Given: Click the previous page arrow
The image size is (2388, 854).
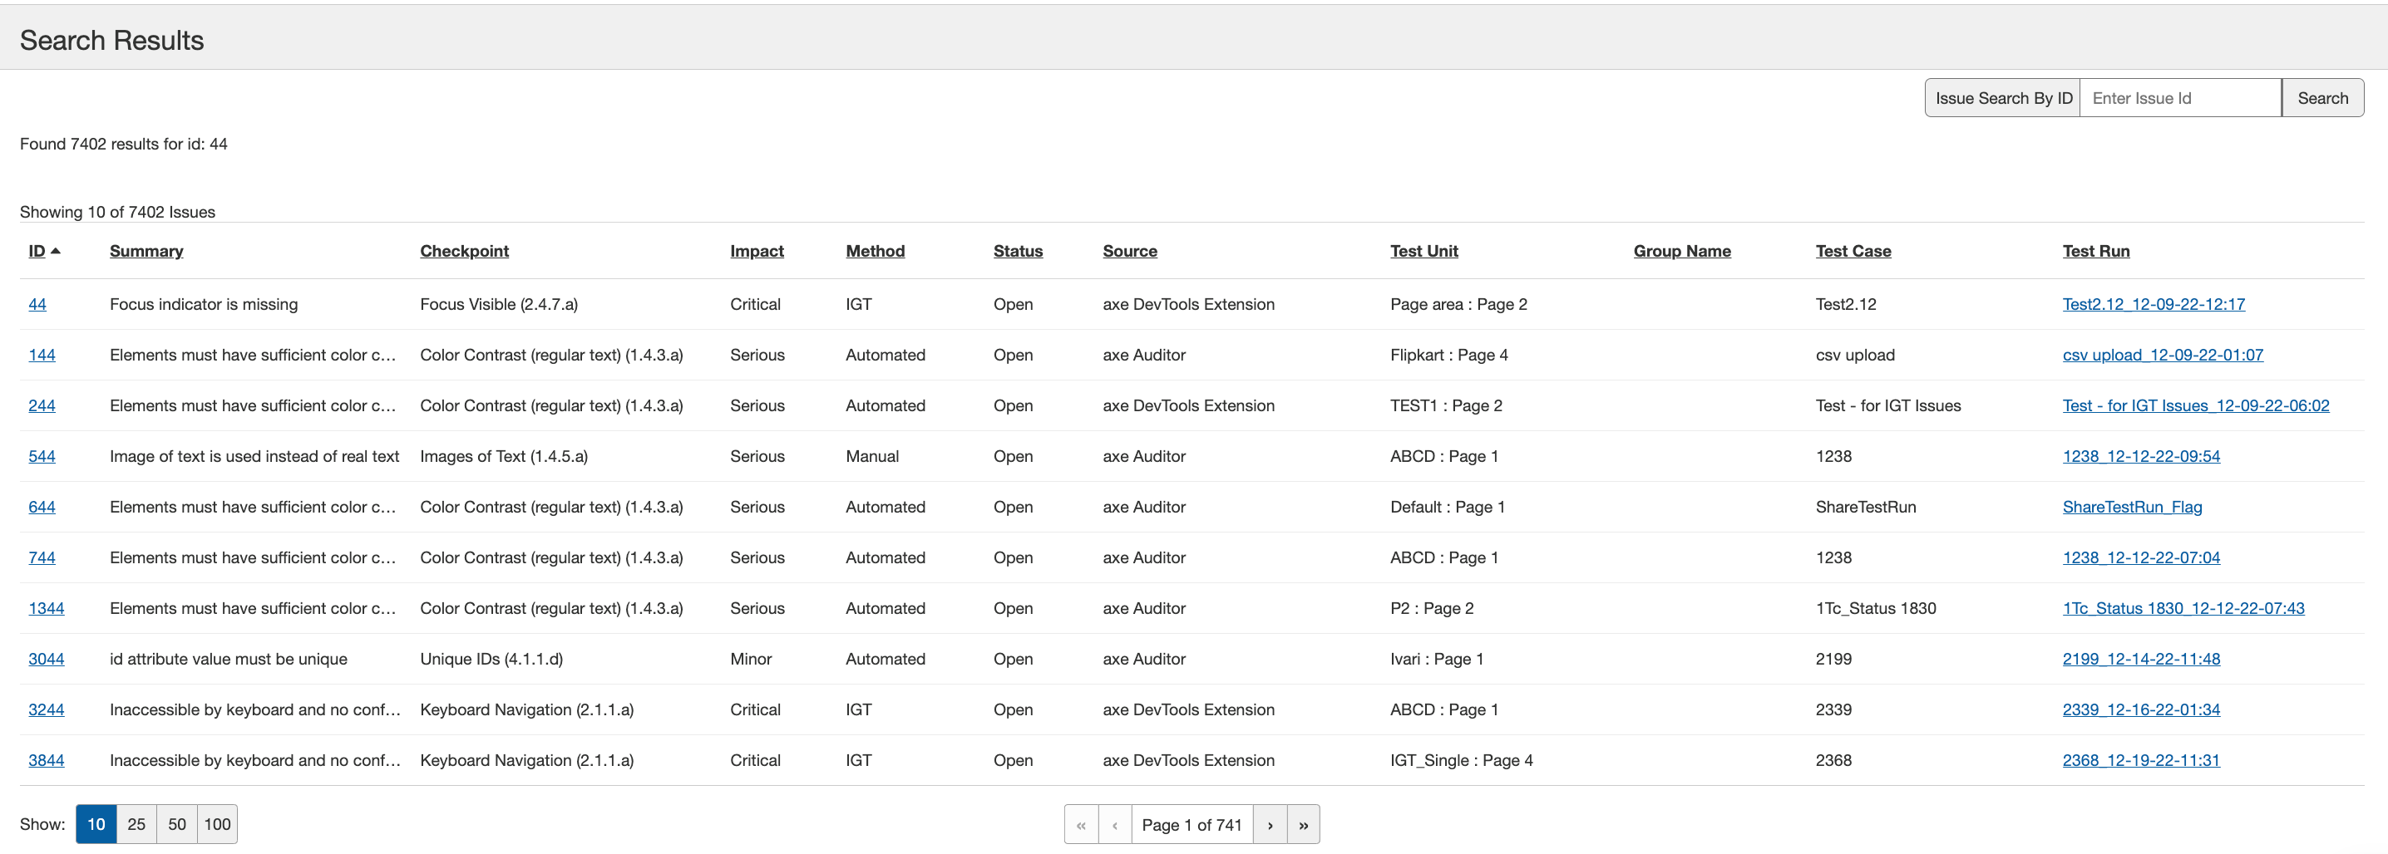Looking at the screenshot, I should [1114, 824].
